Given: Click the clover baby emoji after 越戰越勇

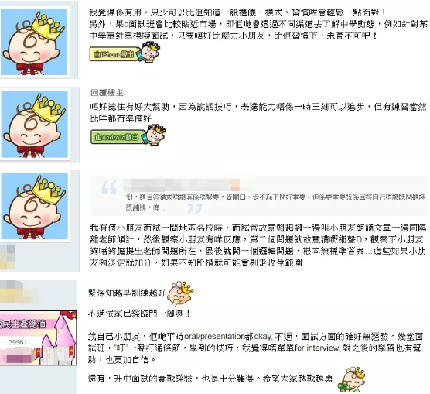Looking at the screenshot, I should (x=351, y=379).
